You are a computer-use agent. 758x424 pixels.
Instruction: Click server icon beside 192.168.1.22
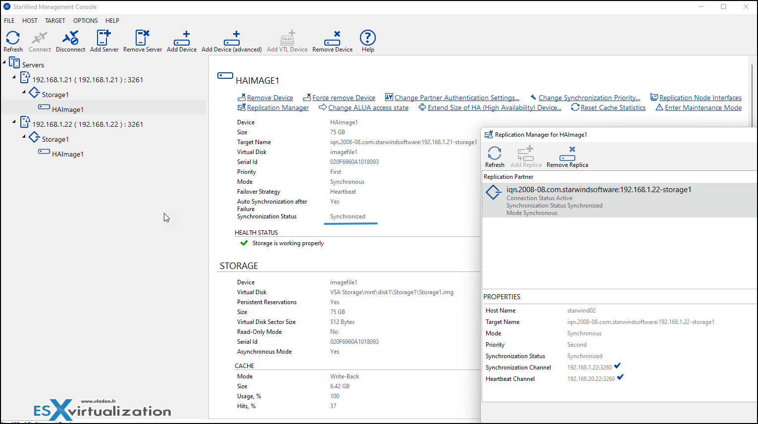[x=25, y=122]
